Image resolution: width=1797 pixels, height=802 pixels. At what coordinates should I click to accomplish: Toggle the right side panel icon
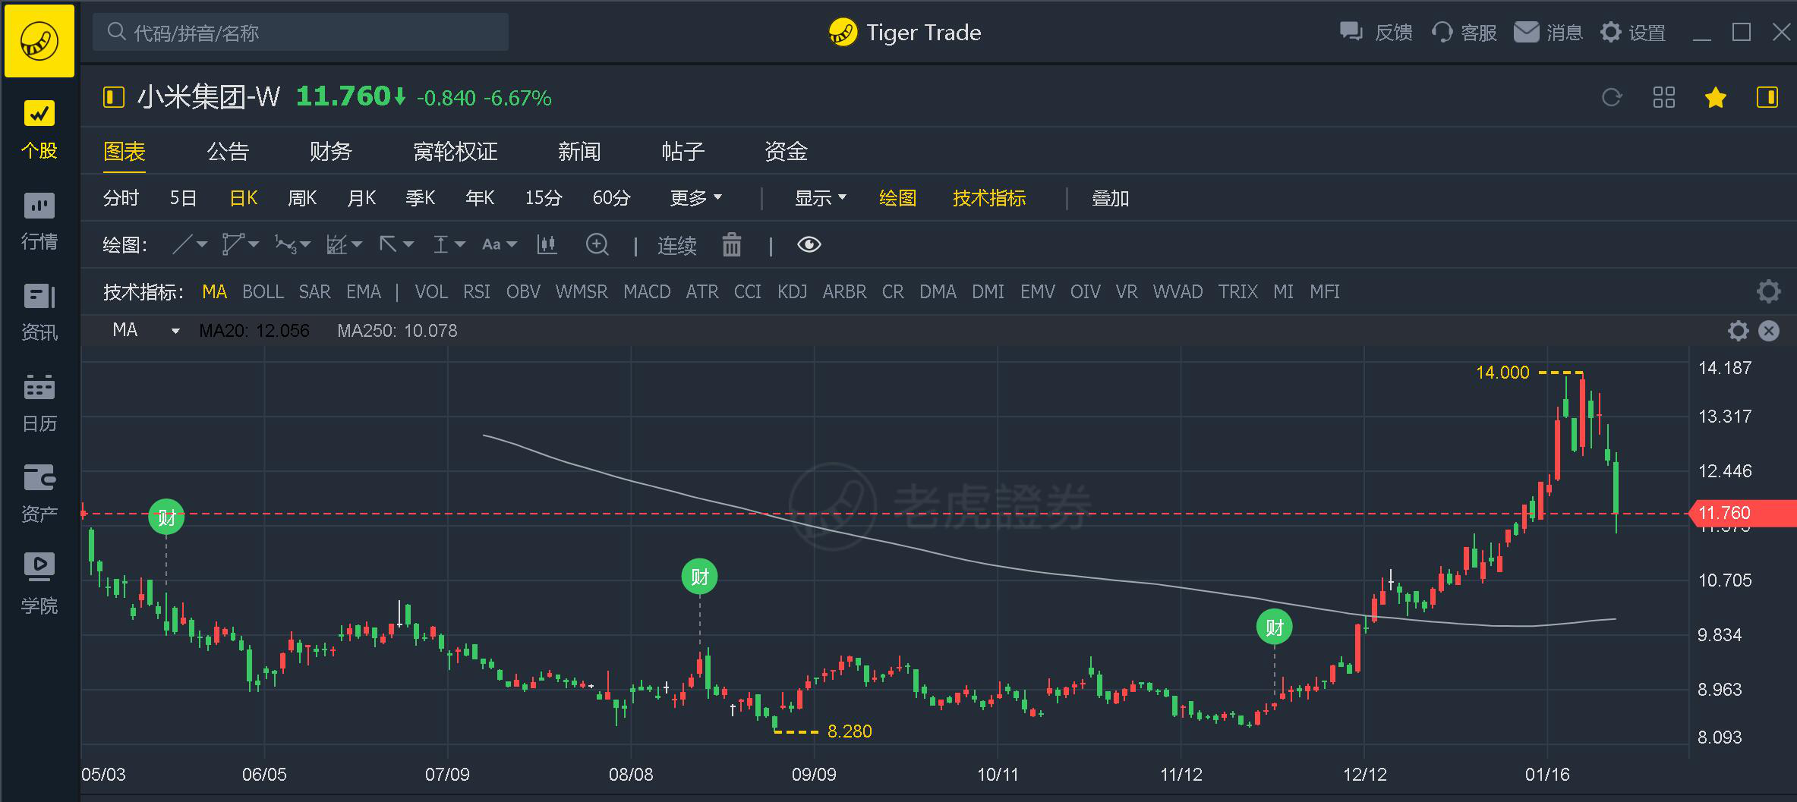click(x=1767, y=98)
